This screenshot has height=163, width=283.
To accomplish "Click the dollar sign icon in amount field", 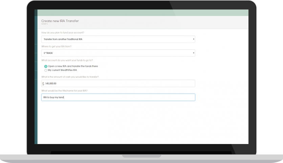I will click(43, 83).
